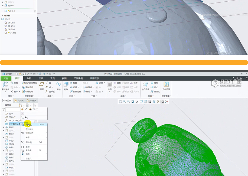The width and height of the screenshot is (248, 176).
Task: Click the Refit zoom icon in the graphics toolbar
Action: [x=120, y=102]
